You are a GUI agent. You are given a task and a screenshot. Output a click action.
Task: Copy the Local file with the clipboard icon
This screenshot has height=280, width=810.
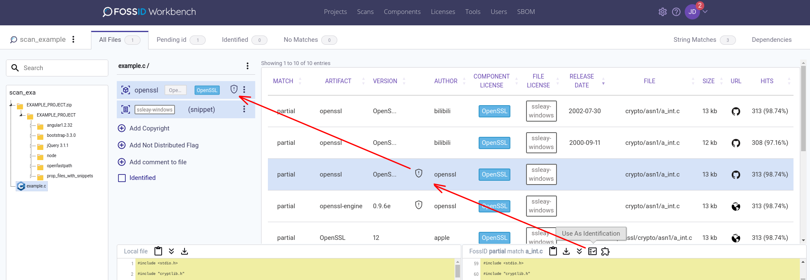pos(158,251)
